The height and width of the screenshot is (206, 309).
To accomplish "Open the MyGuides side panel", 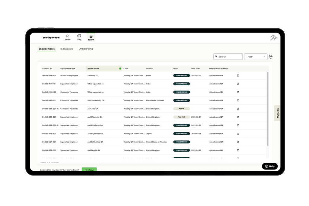I will tap(277, 113).
